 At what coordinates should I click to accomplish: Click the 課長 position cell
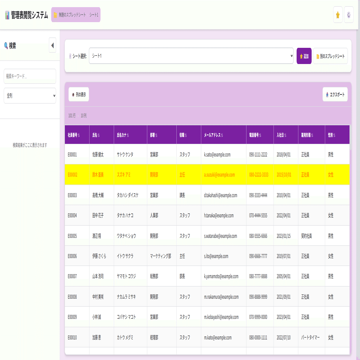[188, 195]
